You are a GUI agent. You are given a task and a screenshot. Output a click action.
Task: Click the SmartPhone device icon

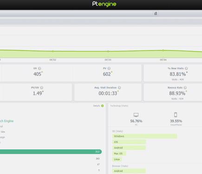176,115
